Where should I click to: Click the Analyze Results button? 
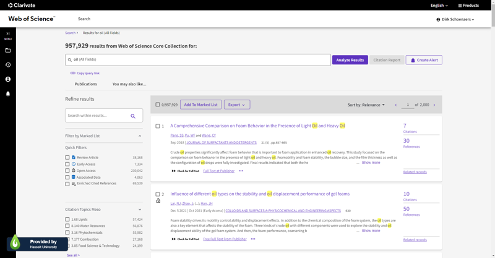[350, 60]
